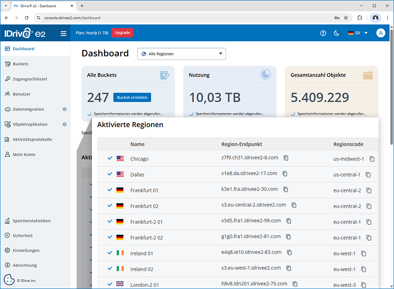The width and height of the screenshot is (394, 289).
Task: Open the help question mark icon
Action: pyautogui.click(x=323, y=33)
